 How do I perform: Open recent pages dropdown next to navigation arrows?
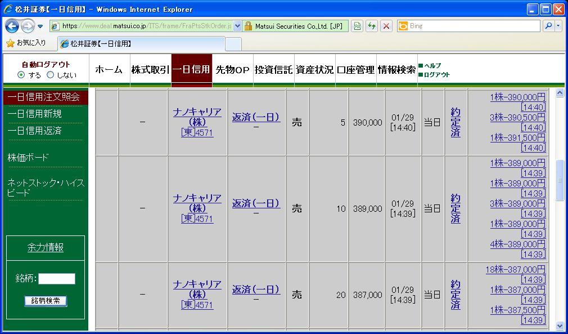pos(40,26)
